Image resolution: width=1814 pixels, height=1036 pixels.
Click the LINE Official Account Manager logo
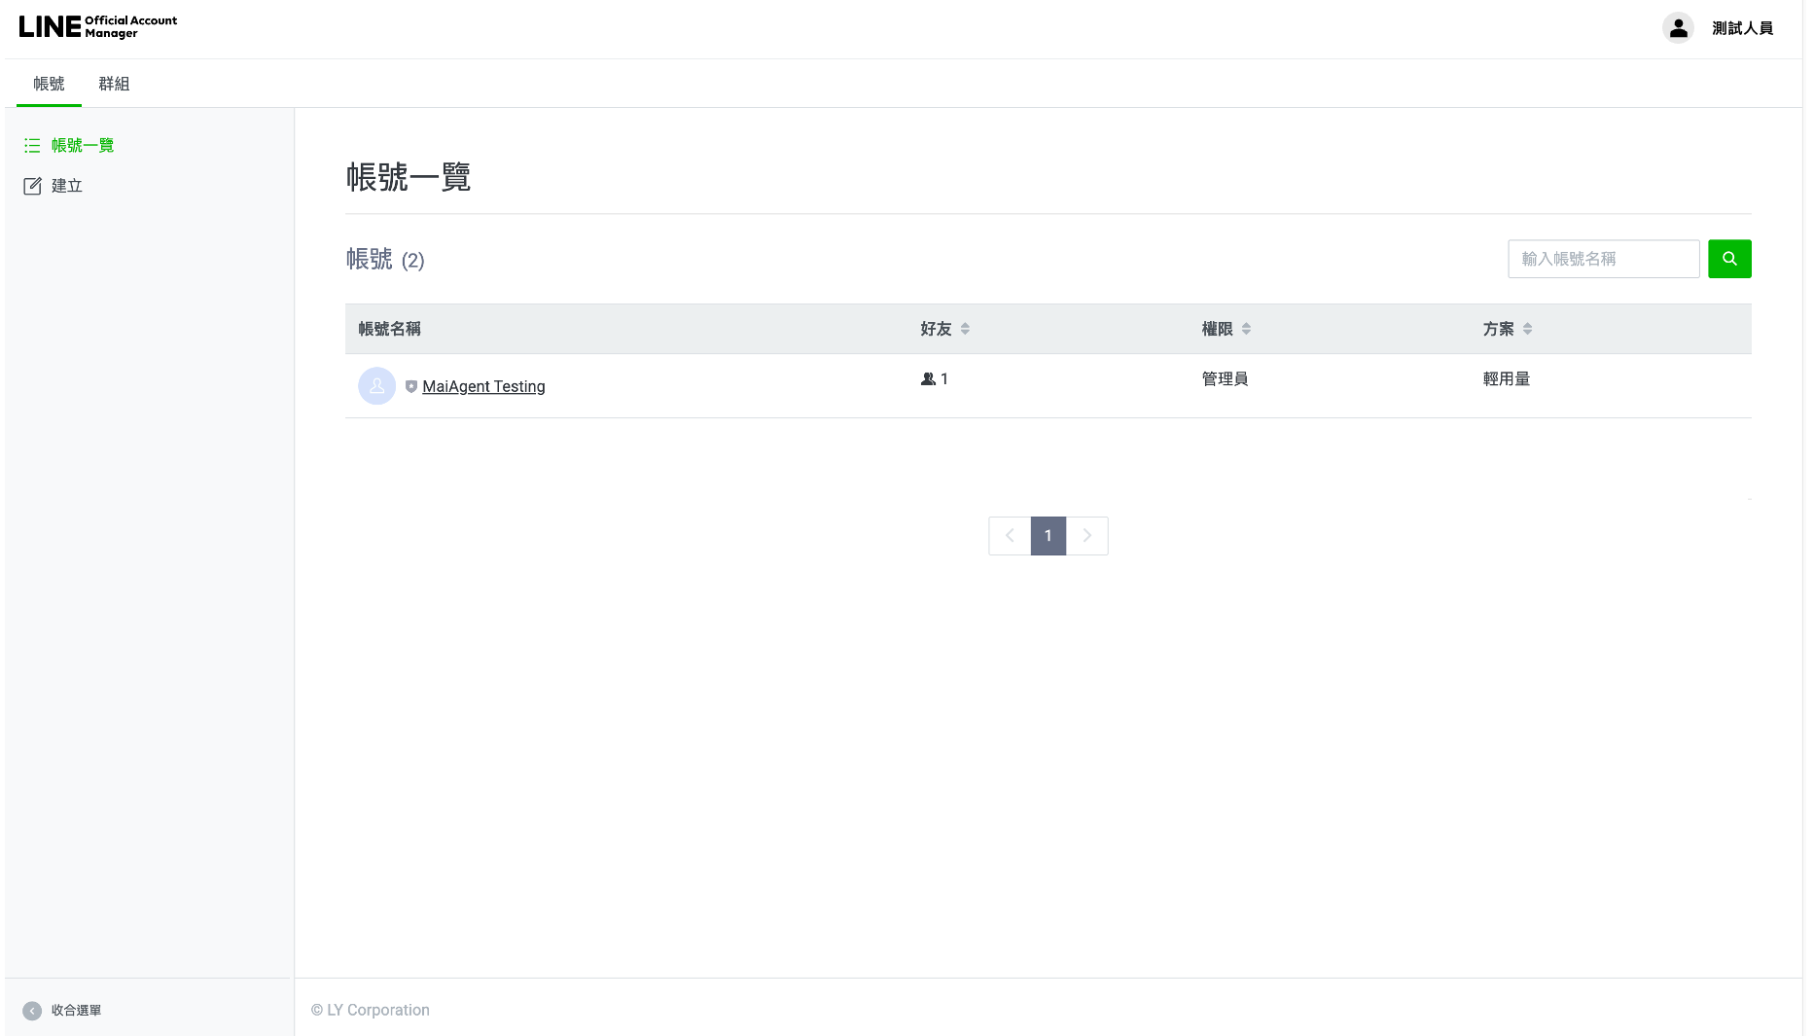[x=97, y=27]
